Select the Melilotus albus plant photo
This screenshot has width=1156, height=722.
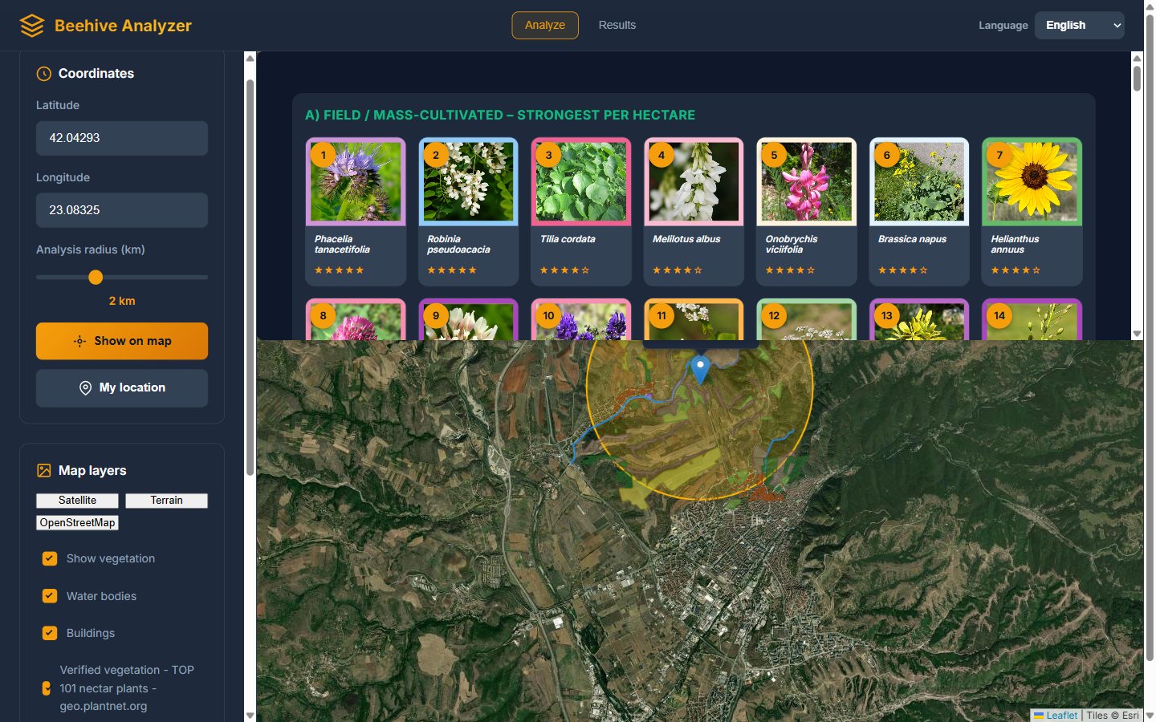click(694, 182)
